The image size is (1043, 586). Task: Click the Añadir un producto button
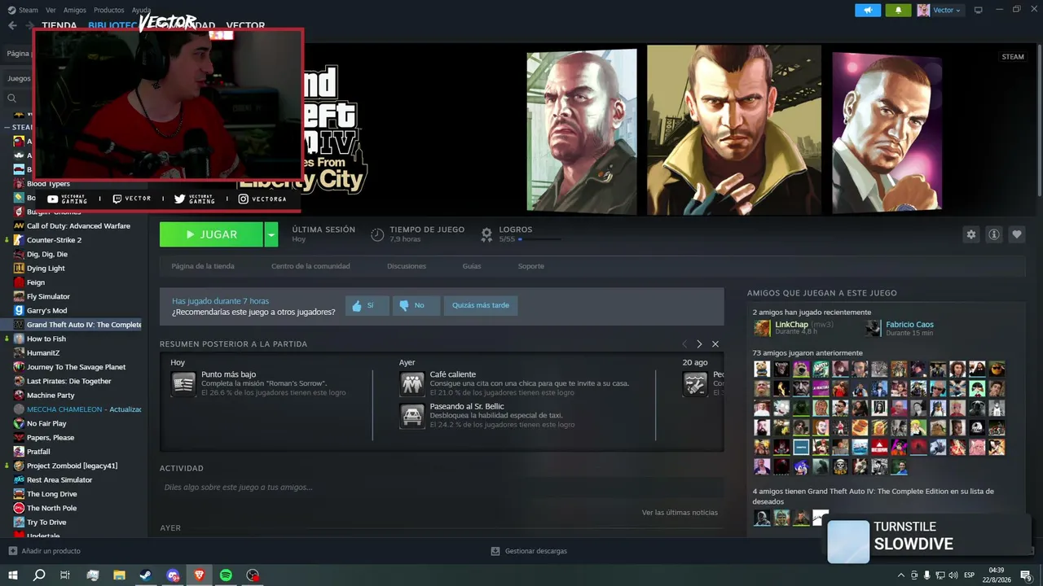pos(44,551)
